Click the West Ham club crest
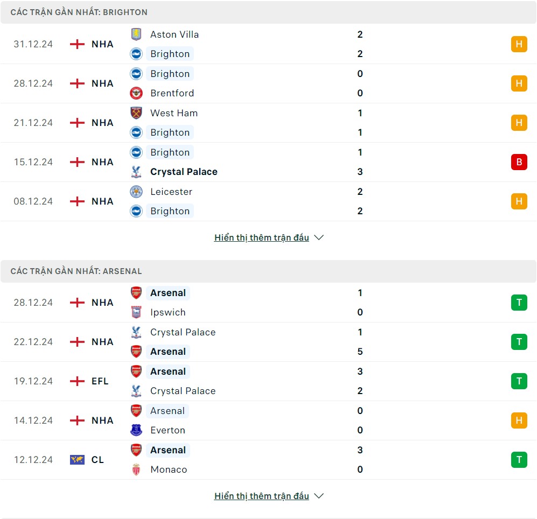 pos(136,113)
